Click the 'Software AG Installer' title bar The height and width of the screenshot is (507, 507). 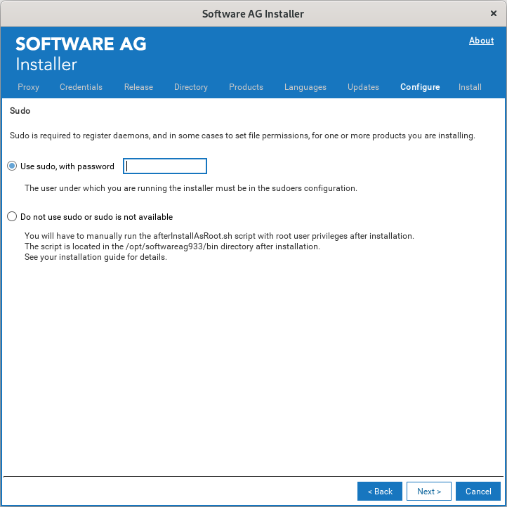pos(253,13)
